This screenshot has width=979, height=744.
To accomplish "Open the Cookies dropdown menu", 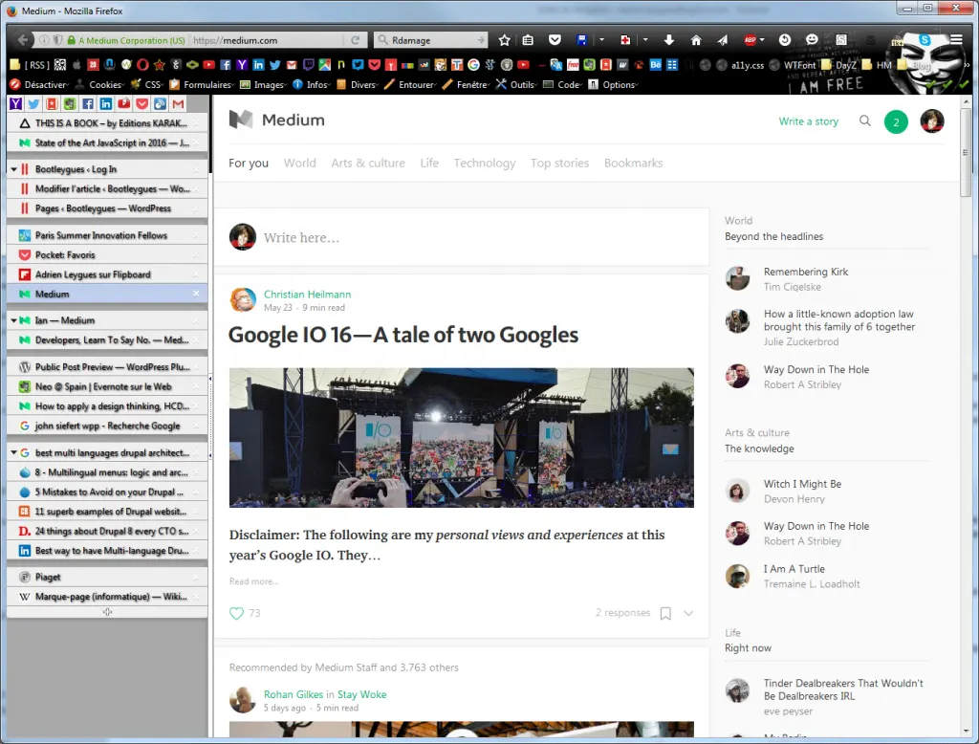I will click(99, 84).
